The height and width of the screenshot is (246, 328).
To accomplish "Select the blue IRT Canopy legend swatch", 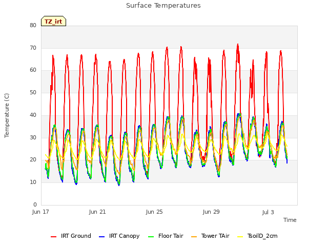I will [101, 237].
